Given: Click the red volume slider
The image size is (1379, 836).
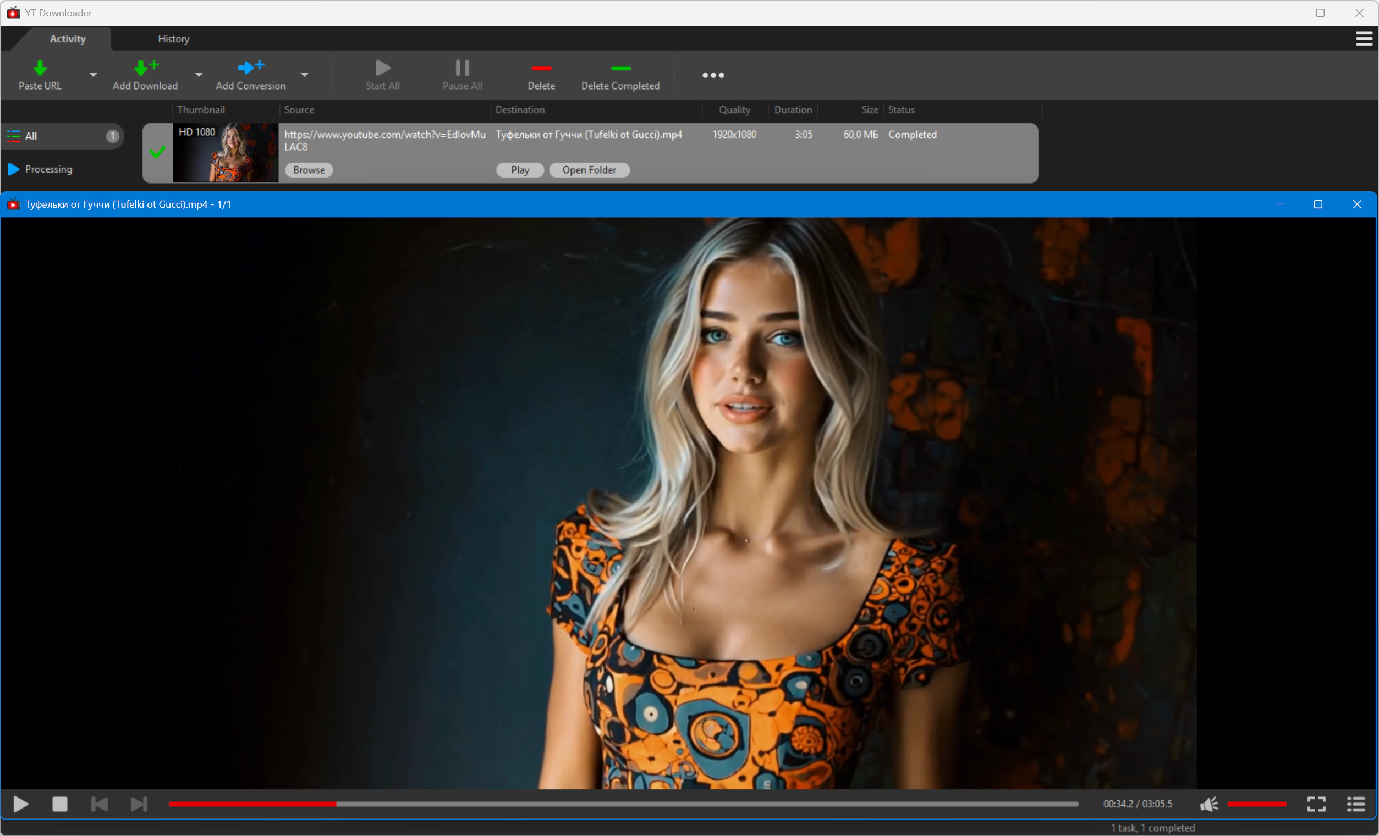Looking at the screenshot, I should [1256, 804].
